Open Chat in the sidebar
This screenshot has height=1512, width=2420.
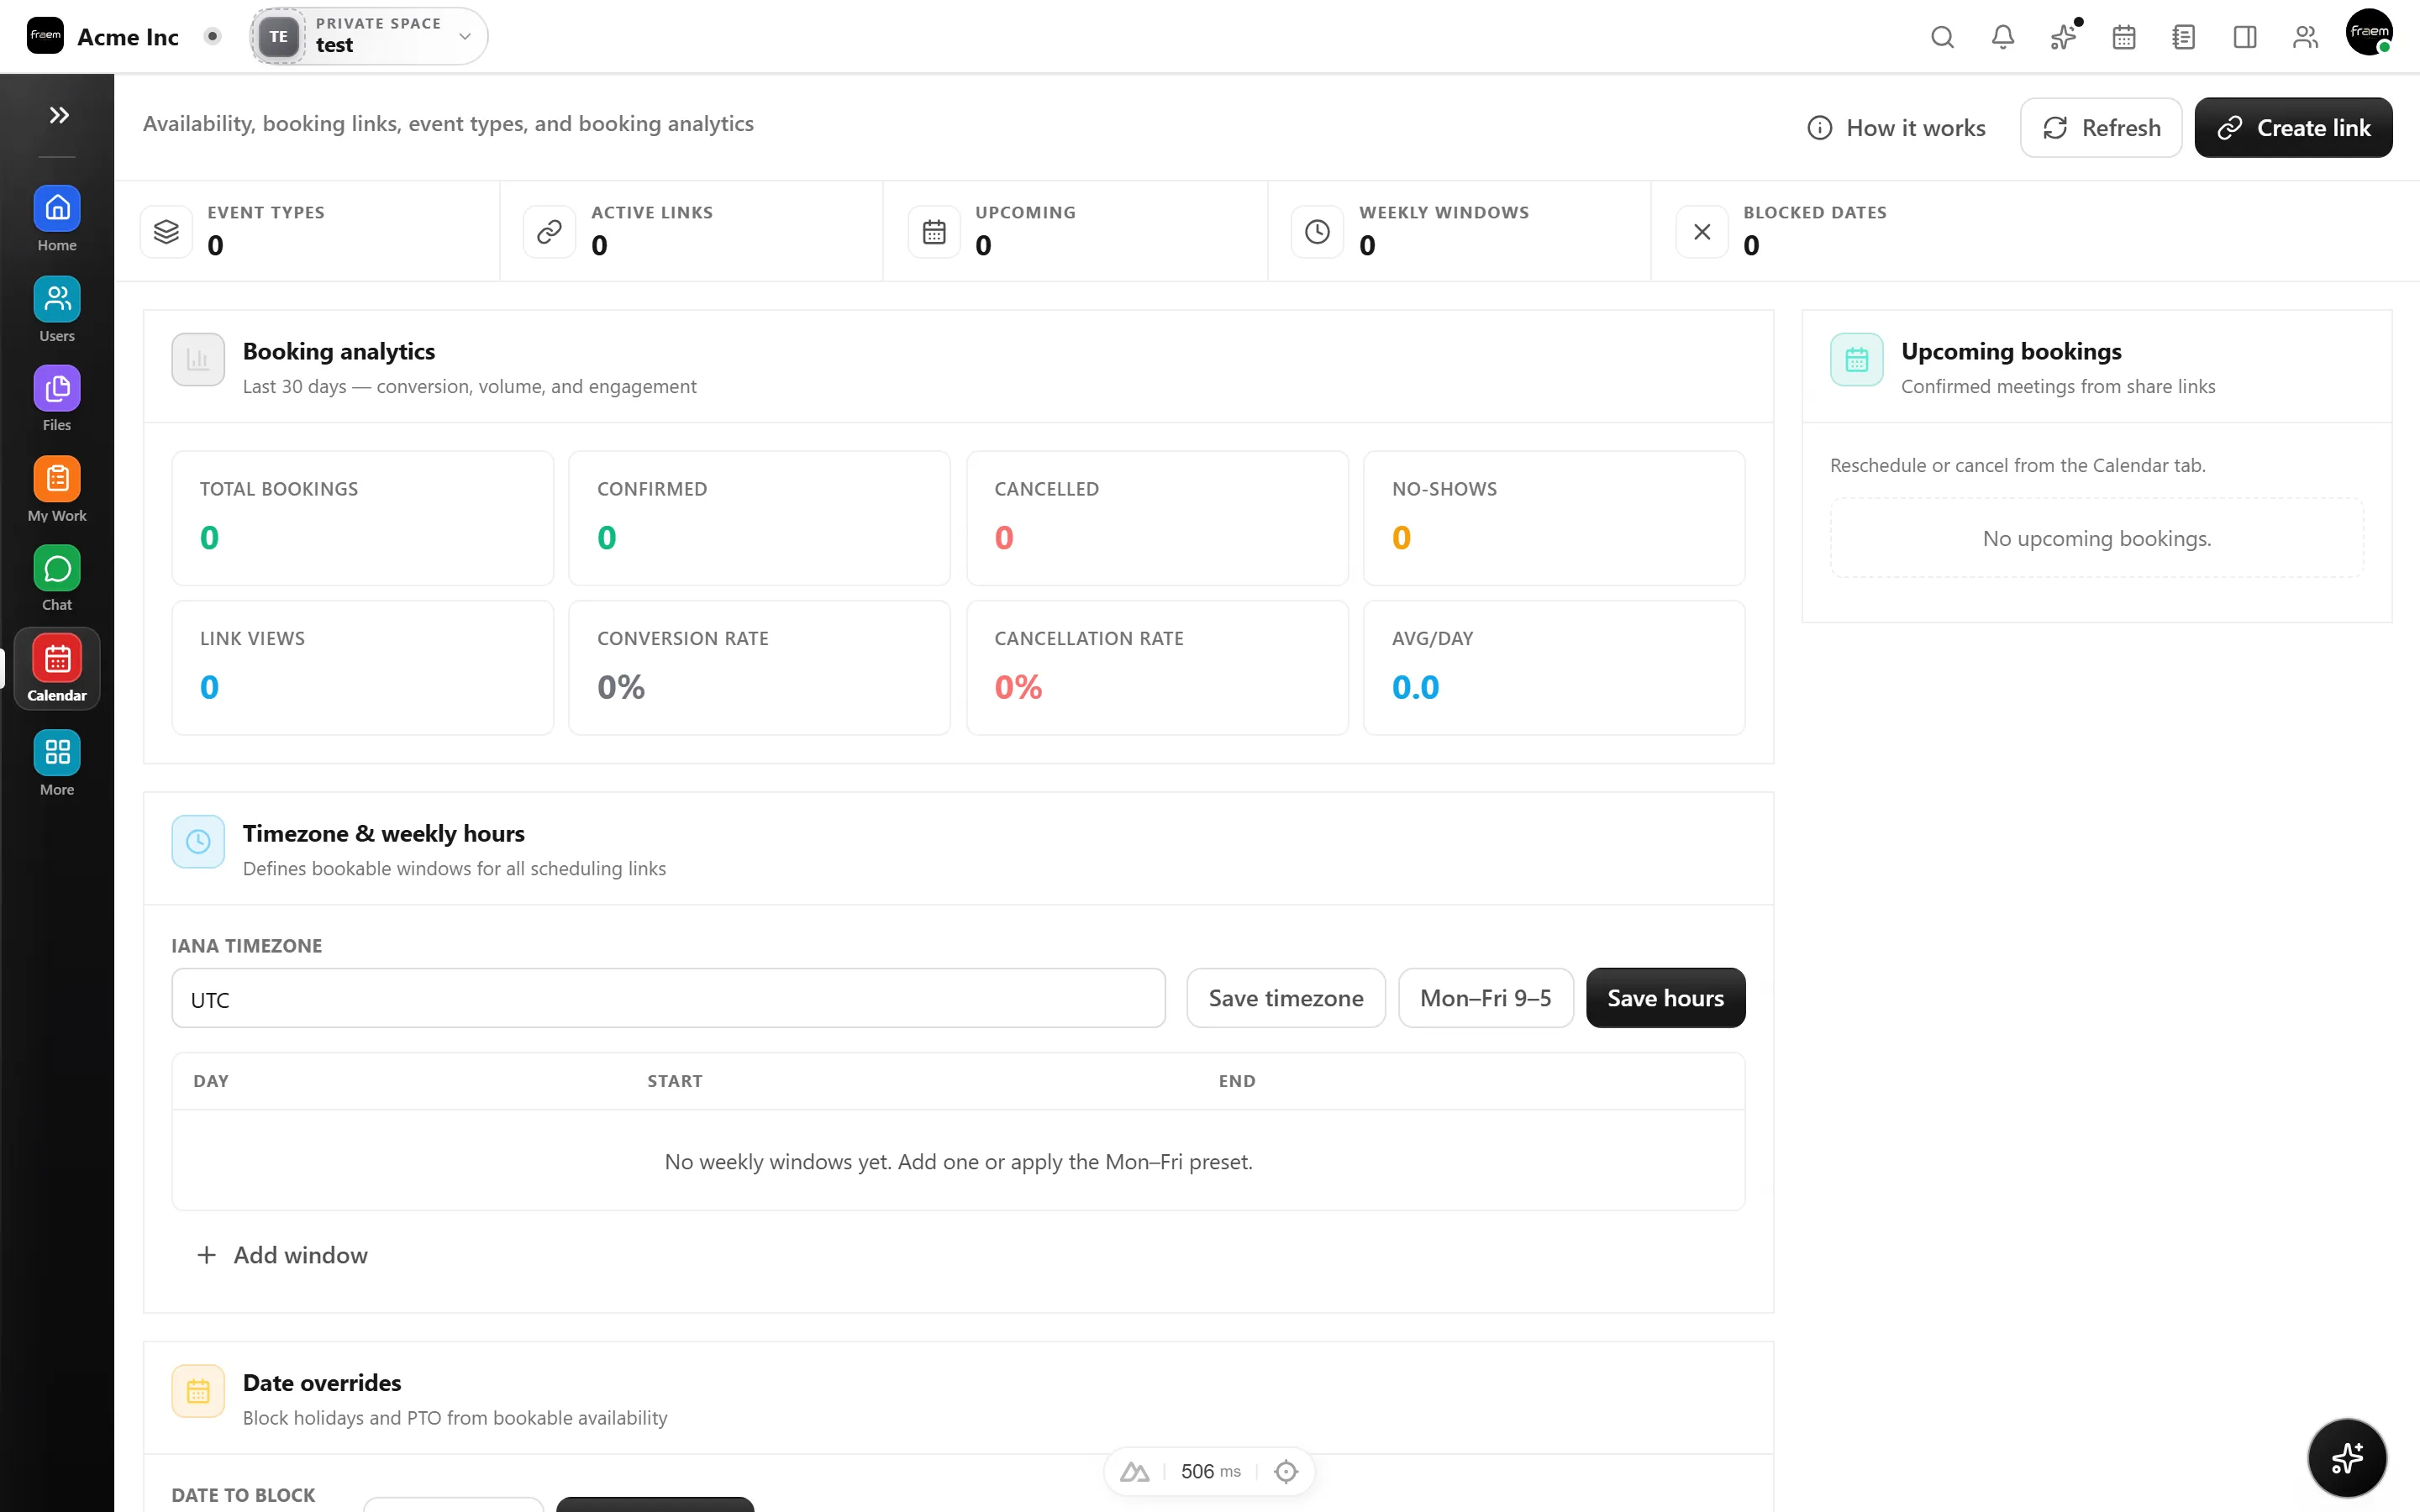(57, 578)
